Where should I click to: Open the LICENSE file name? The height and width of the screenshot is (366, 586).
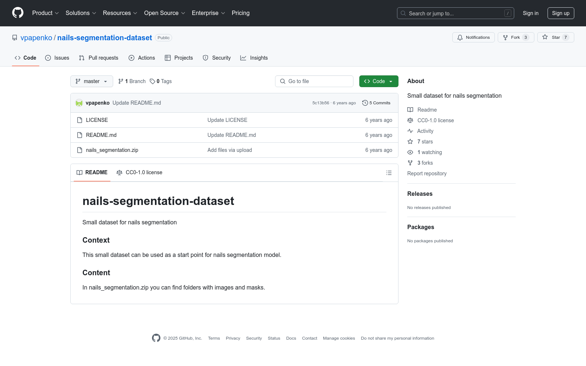pos(97,120)
